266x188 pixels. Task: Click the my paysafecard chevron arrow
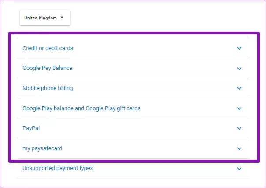239,148
